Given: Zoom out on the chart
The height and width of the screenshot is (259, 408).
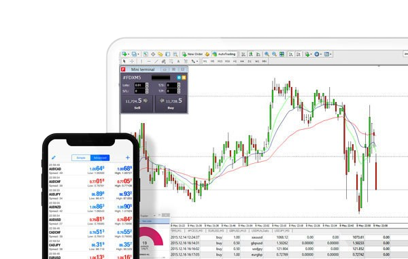Looking at the screenshot, I should click(x=274, y=54).
